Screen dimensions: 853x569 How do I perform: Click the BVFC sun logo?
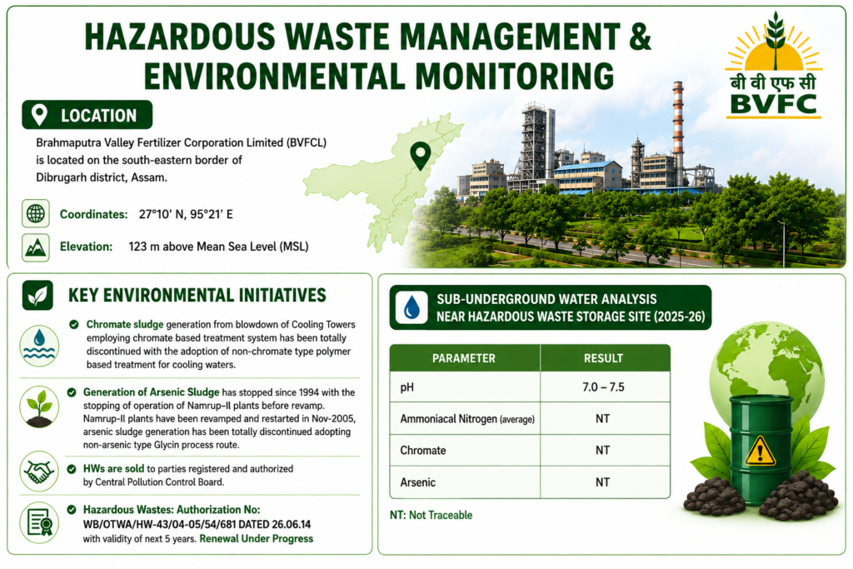[x=774, y=64]
